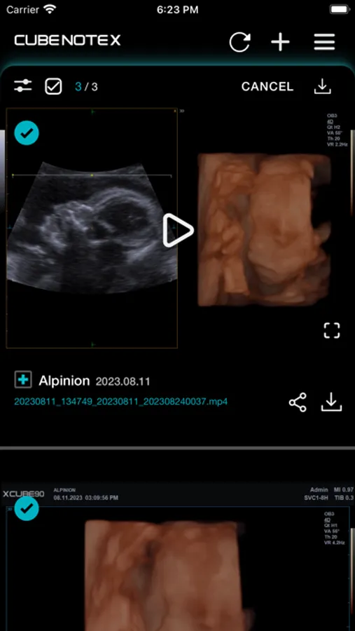
Task: Tap the 3D rendered fetus image
Action: point(264,229)
